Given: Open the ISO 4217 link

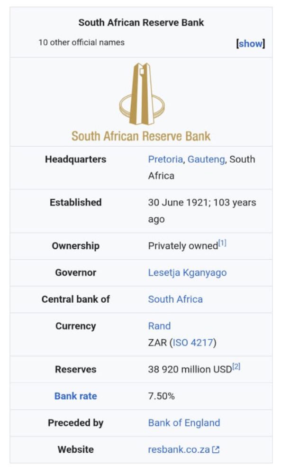Looking at the screenshot, I should tap(193, 343).
